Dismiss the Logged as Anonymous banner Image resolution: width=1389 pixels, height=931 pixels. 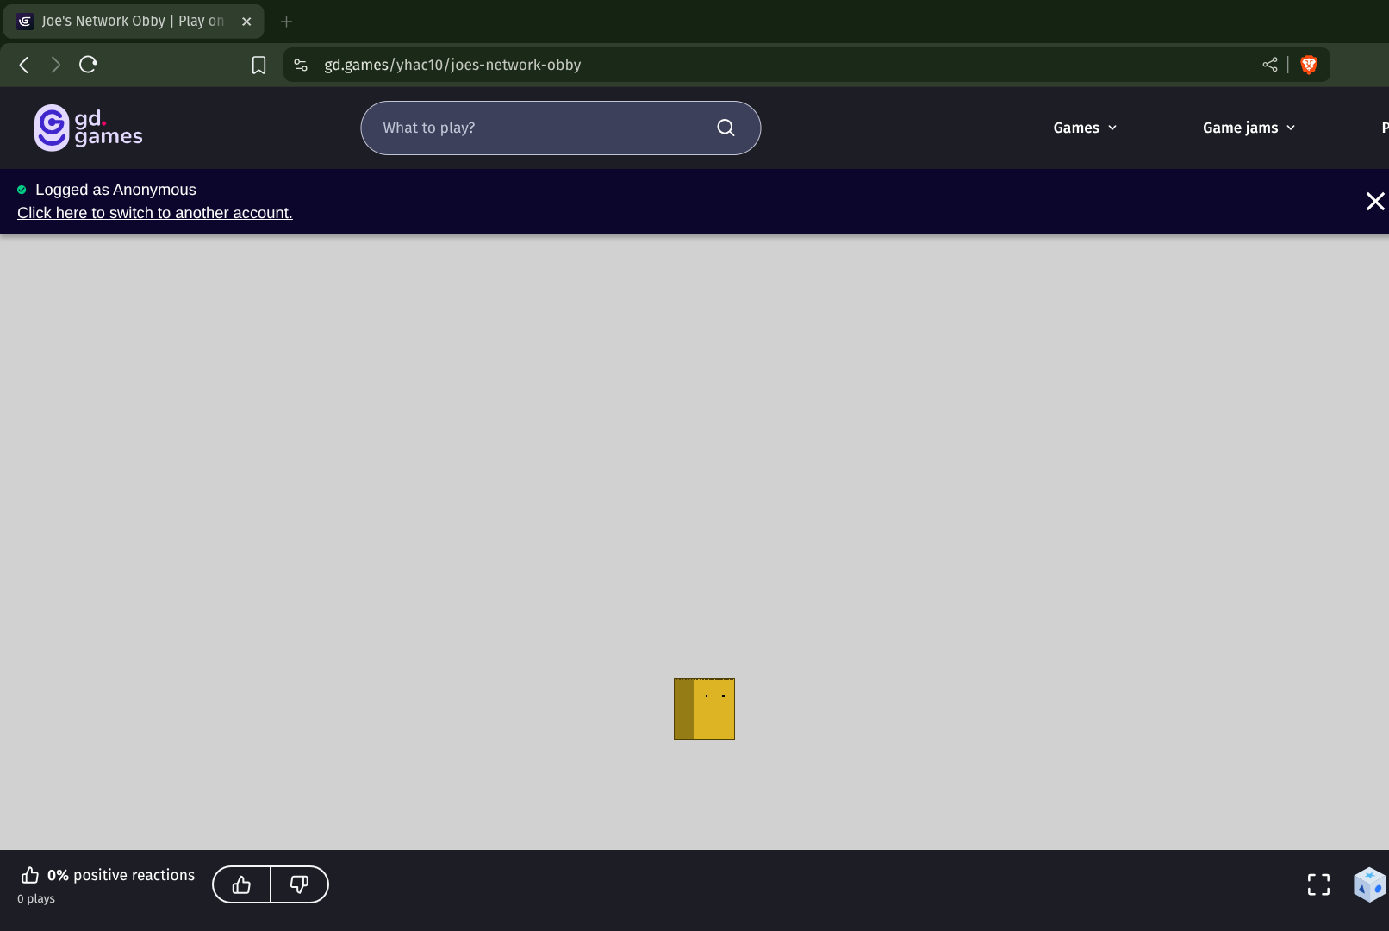tap(1374, 201)
